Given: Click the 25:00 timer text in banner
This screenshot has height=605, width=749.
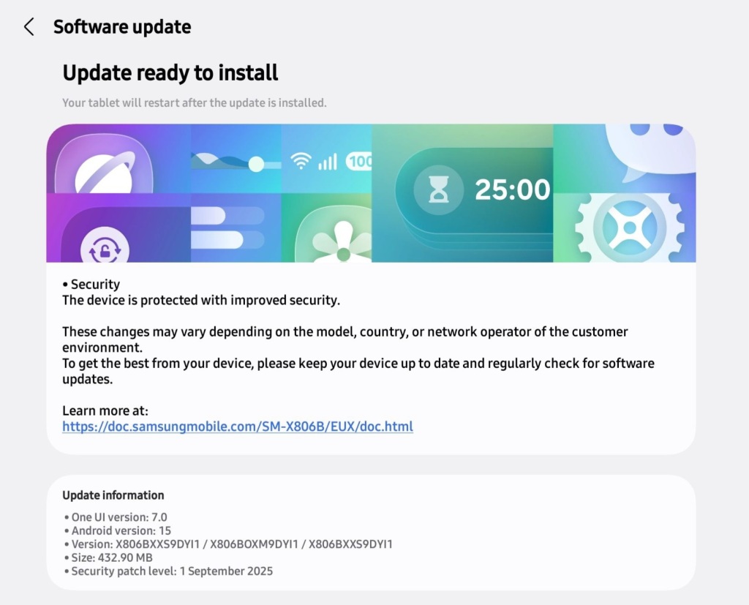Looking at the screenshot, I should click(x=513, y=189).
